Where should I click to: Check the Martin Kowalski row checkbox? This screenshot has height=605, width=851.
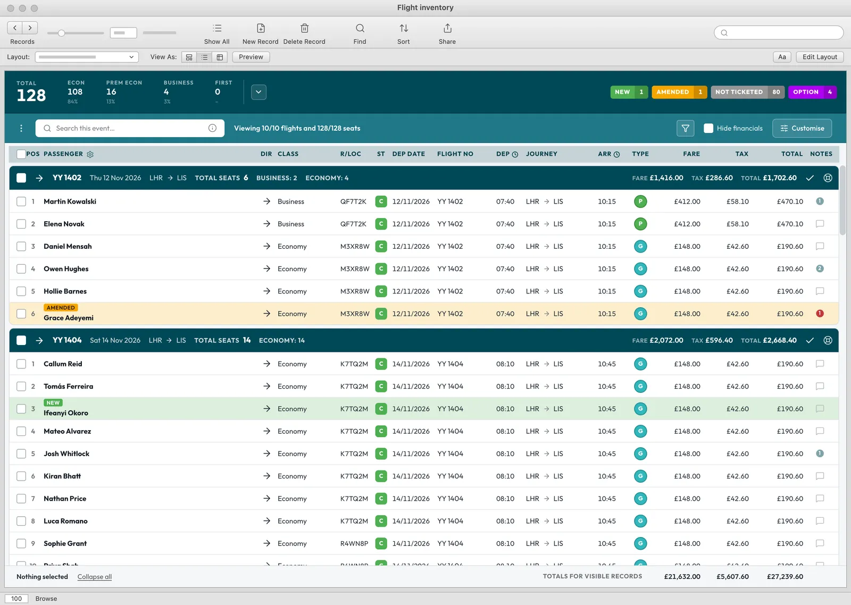coord(21,201)
